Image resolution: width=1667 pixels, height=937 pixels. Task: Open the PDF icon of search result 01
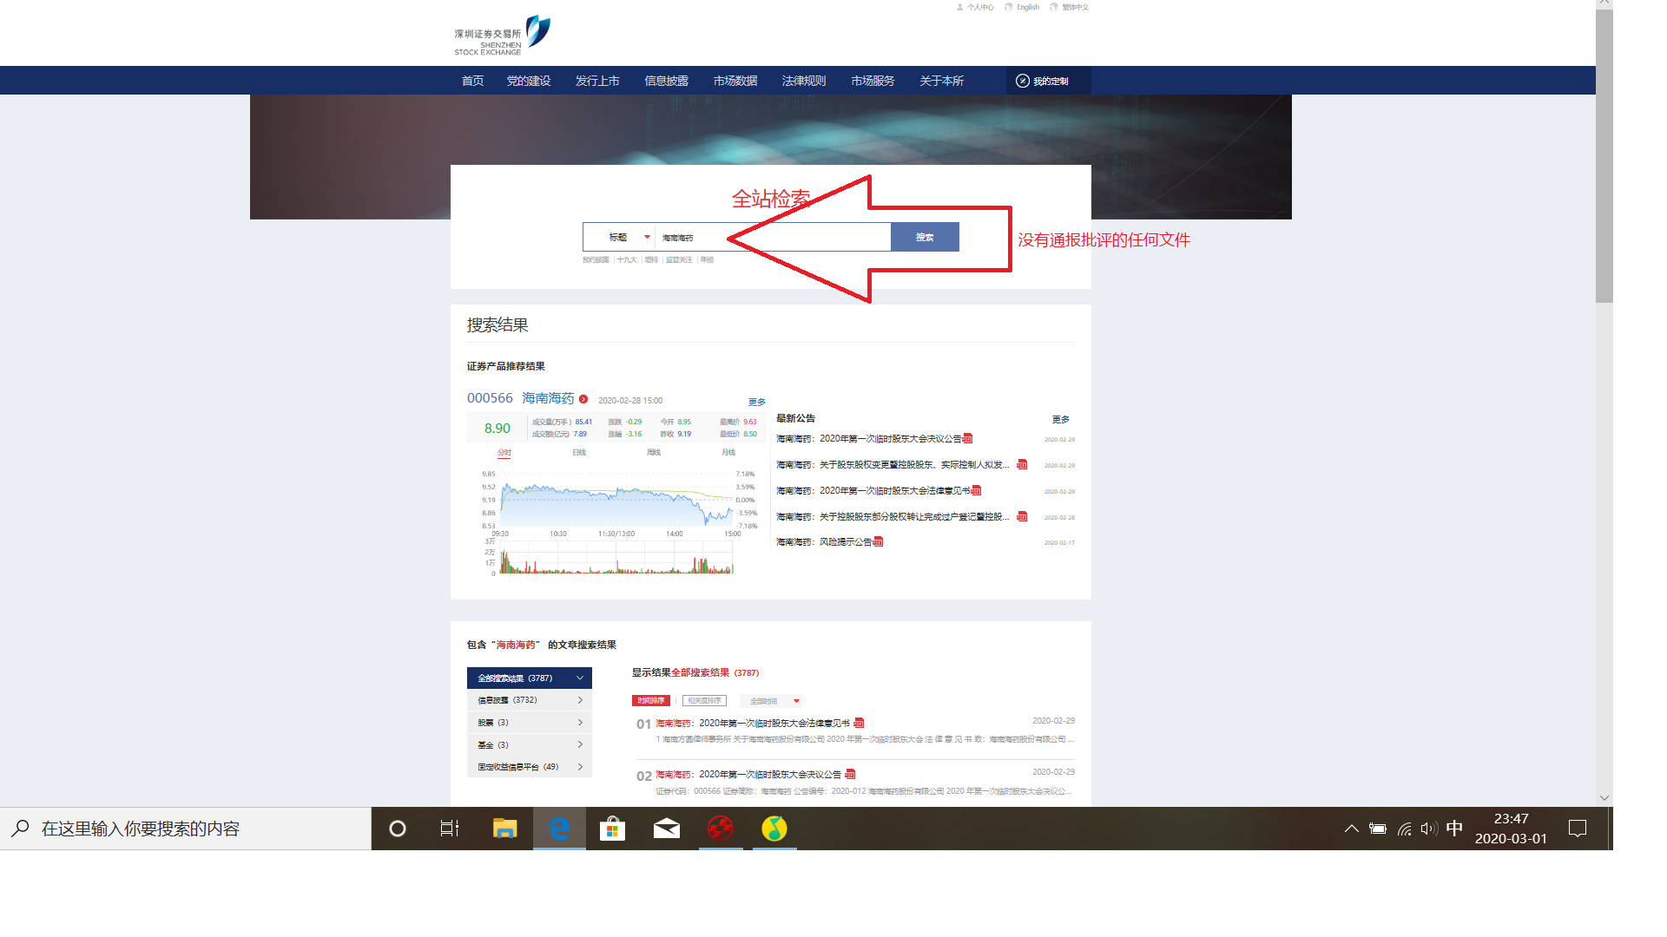pos(859,723)
